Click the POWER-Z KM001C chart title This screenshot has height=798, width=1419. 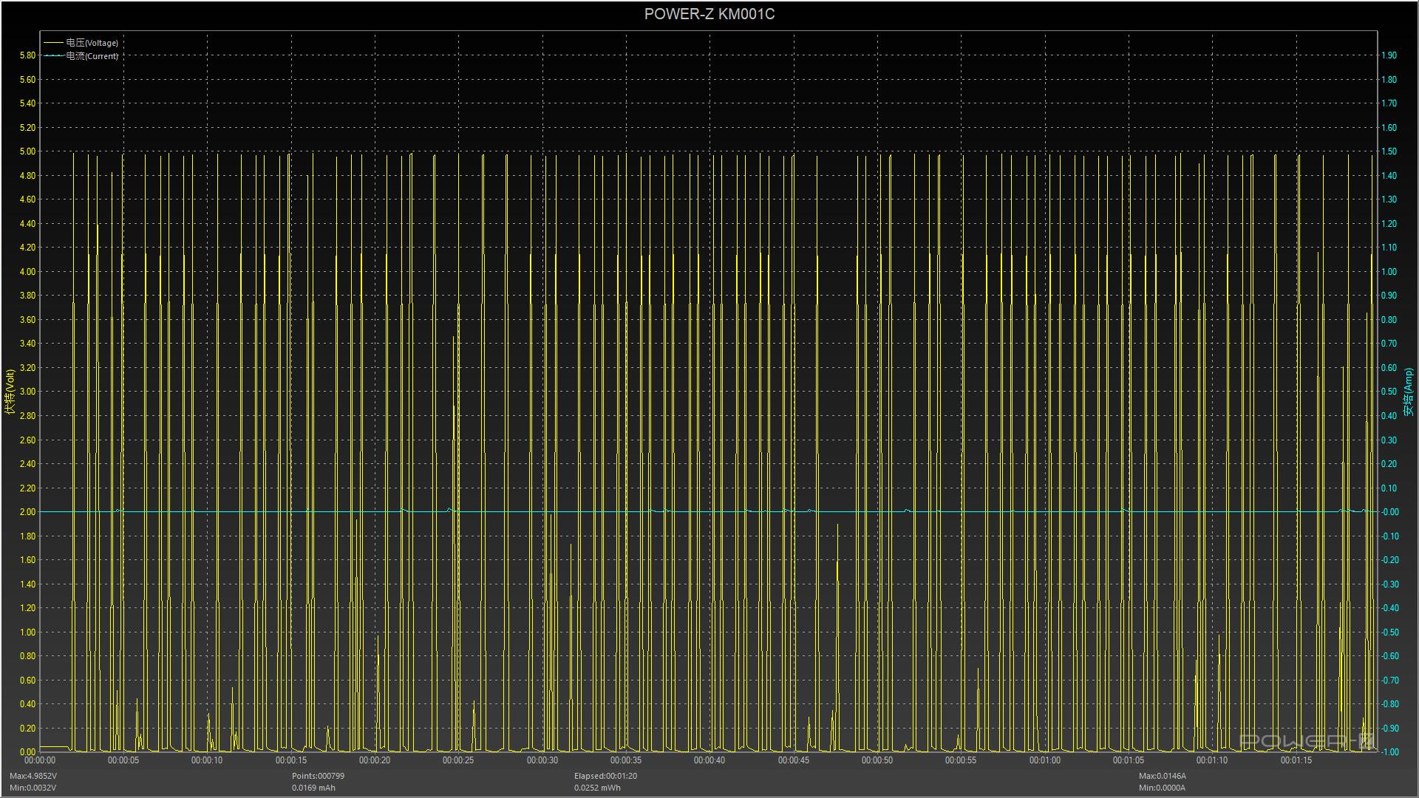tap(709, 14)
